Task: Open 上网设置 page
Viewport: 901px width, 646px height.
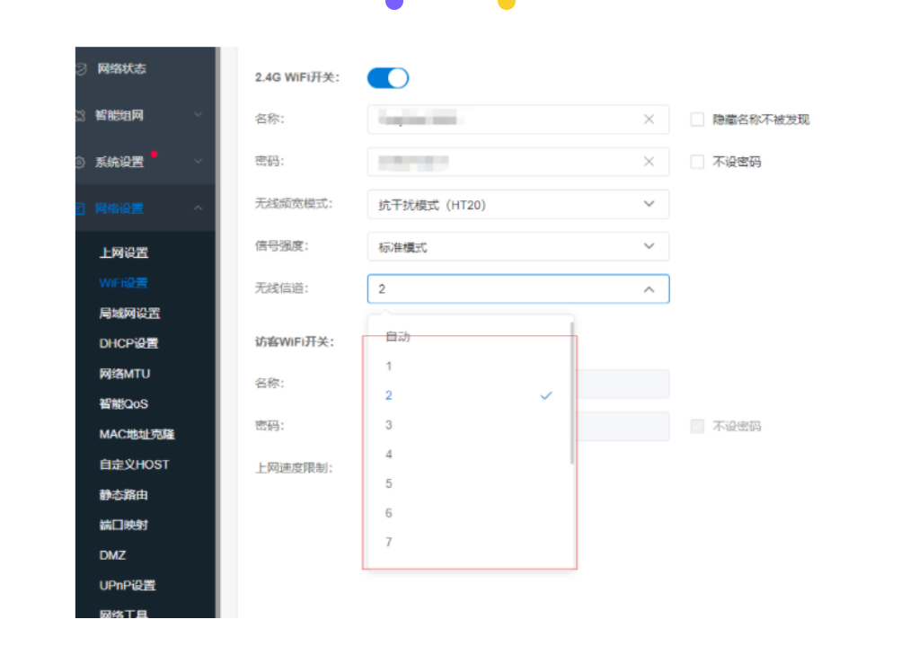Action: point(124,252)
